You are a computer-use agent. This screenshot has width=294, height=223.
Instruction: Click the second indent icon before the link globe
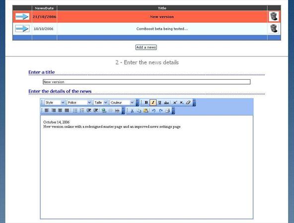point(96,111)
